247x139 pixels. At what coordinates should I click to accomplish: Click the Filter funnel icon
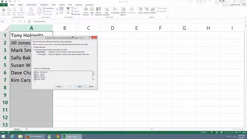(68, 10)
